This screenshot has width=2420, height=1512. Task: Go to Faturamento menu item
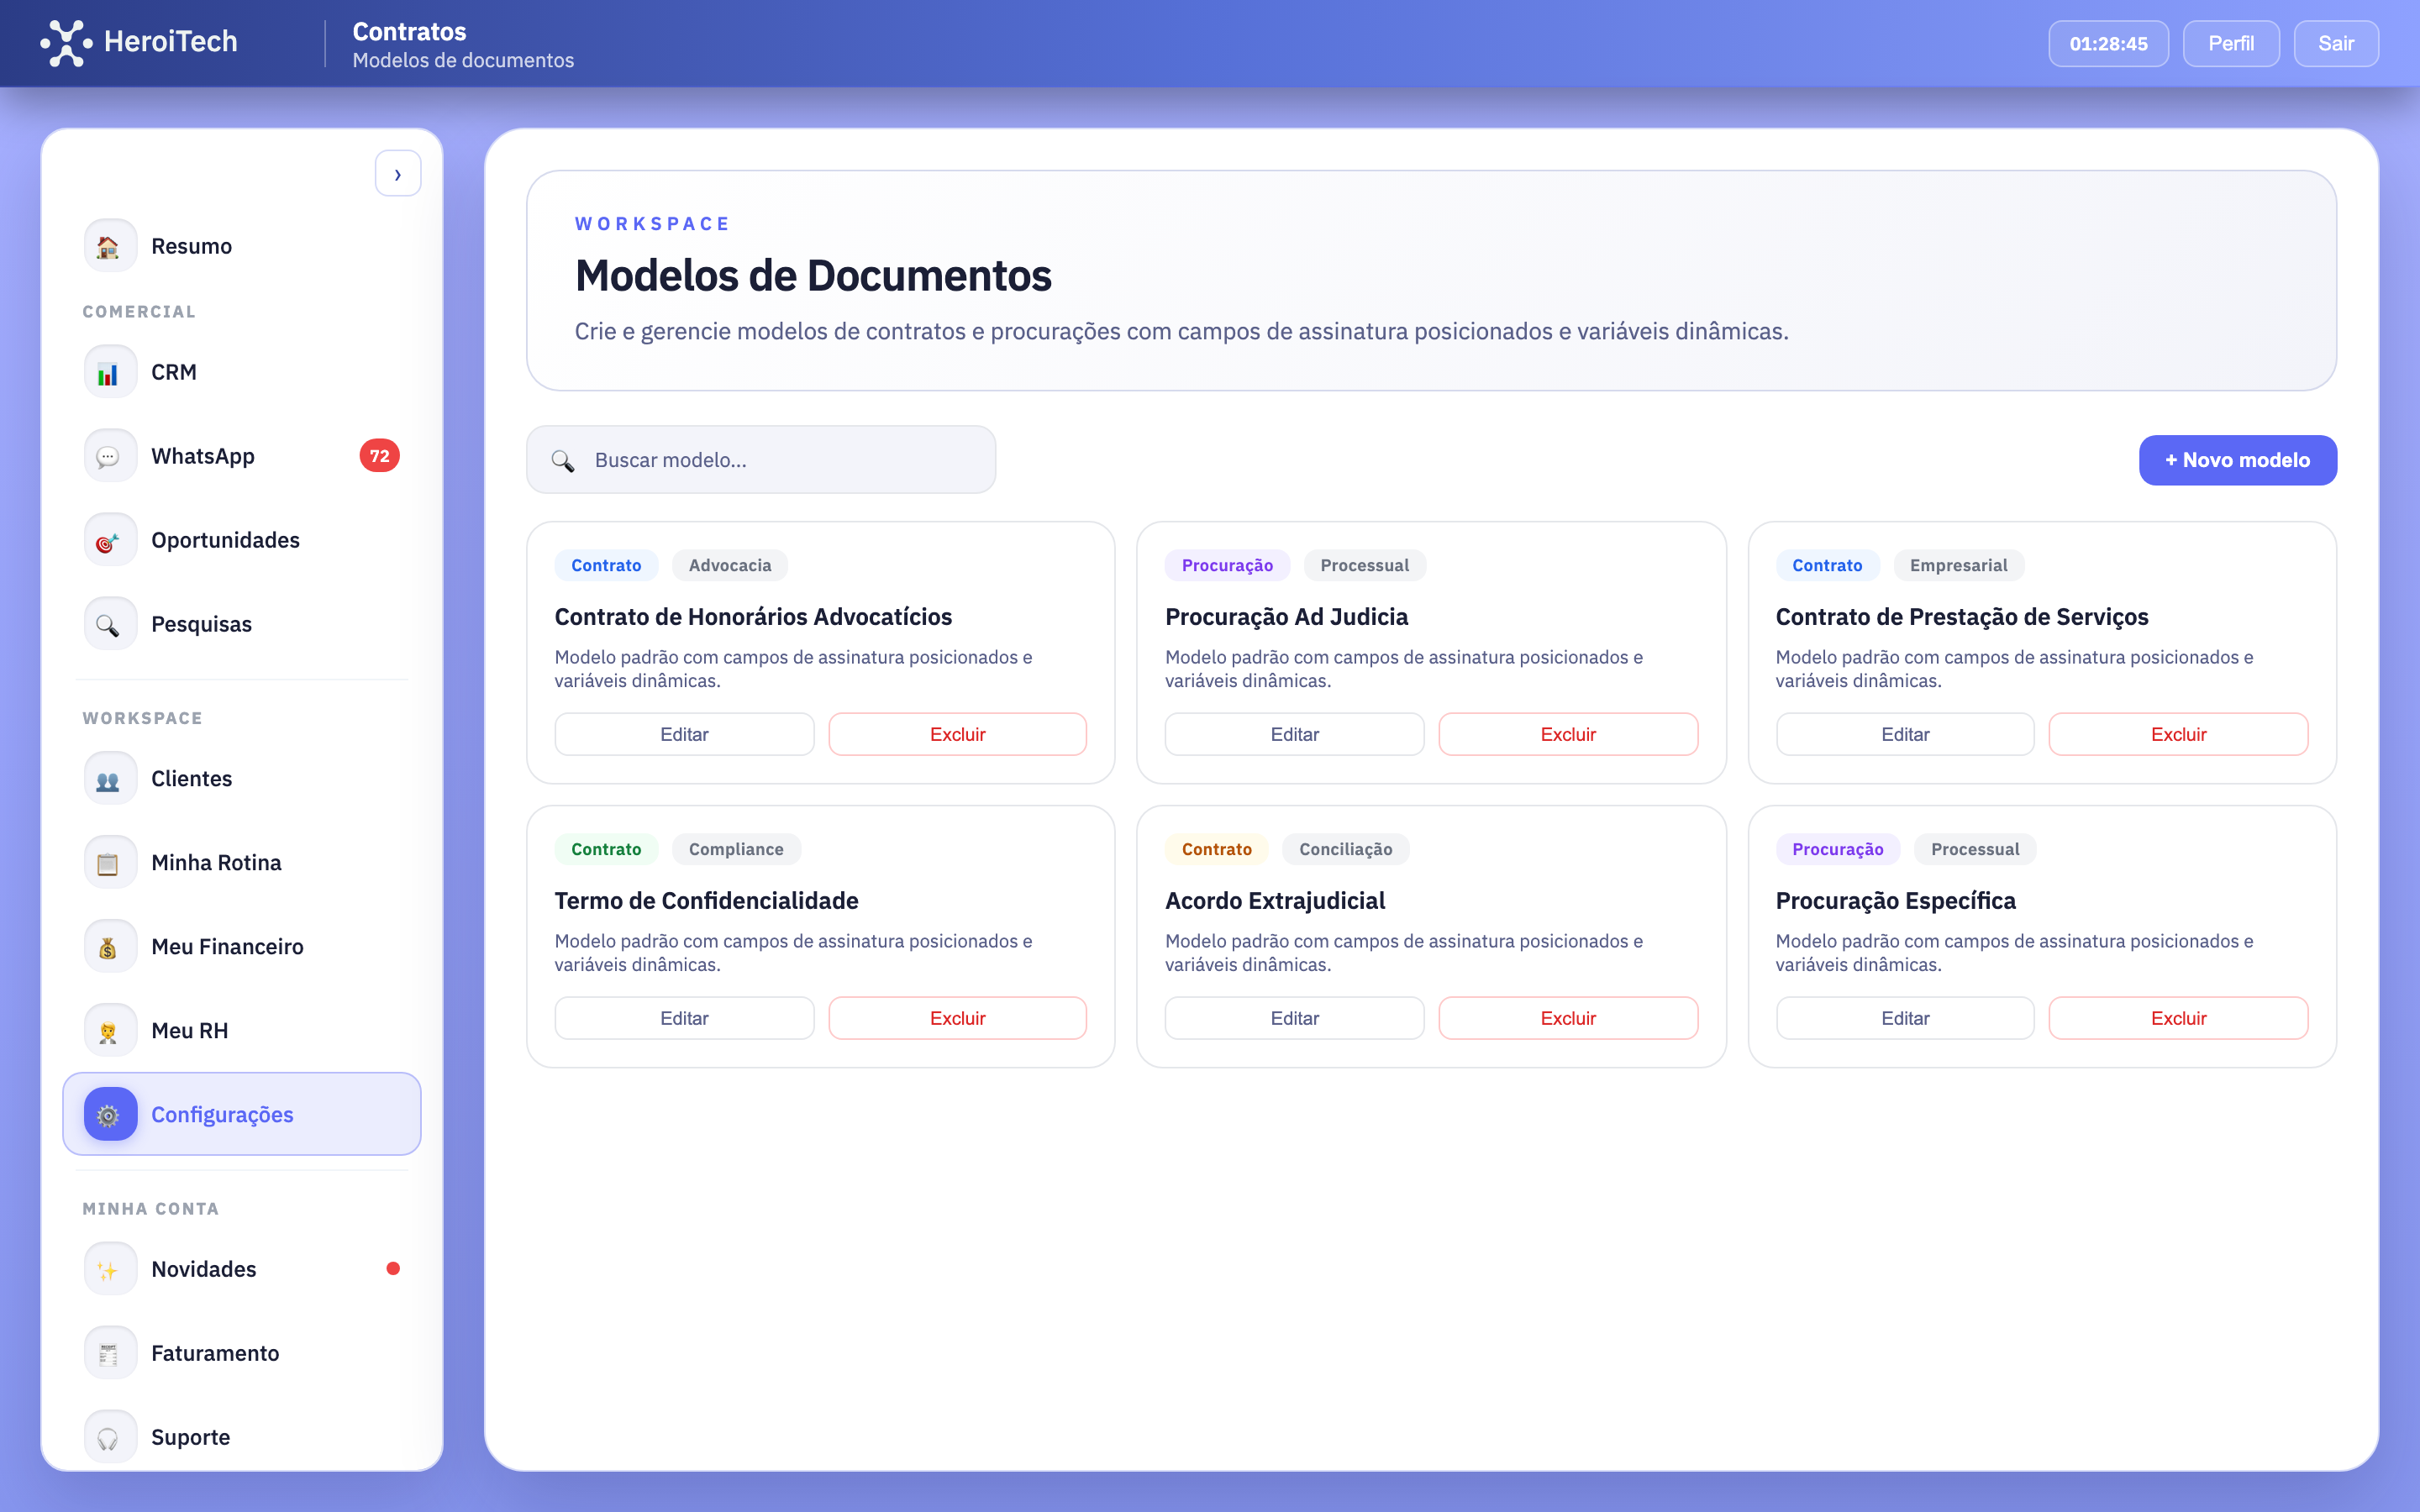point(215,1353)
